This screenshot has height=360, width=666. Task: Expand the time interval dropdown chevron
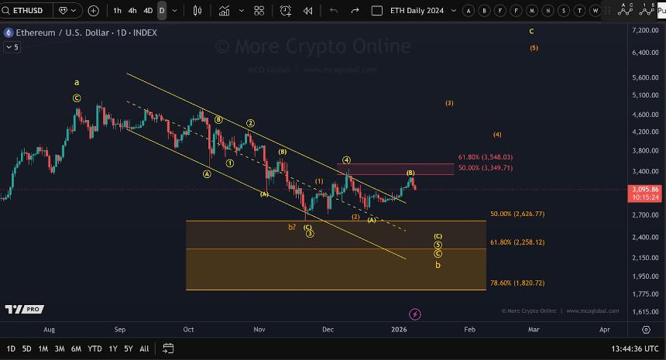[174, 11]
